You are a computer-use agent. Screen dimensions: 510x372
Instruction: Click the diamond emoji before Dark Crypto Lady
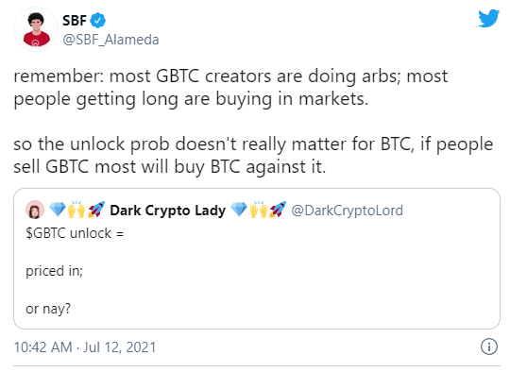point(58,210)
